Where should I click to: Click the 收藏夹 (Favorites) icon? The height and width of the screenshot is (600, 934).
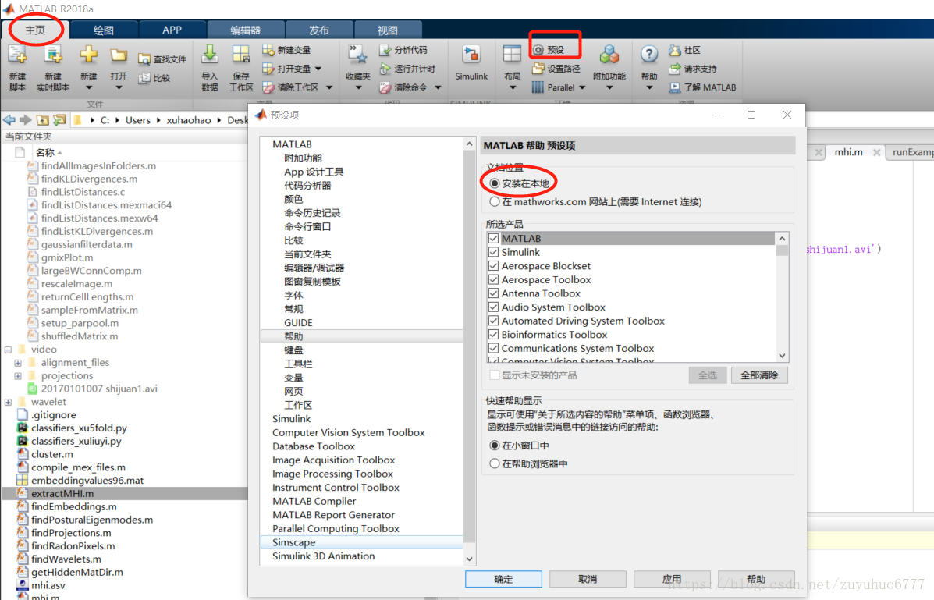click(x=358, y=56)
